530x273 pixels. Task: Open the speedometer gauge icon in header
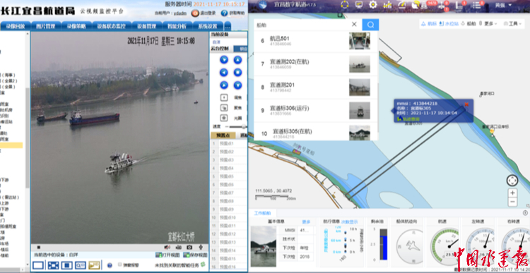coord(401,4)
